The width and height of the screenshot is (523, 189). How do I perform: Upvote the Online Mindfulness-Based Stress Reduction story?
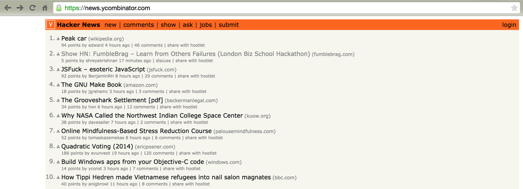pos(58,131)
